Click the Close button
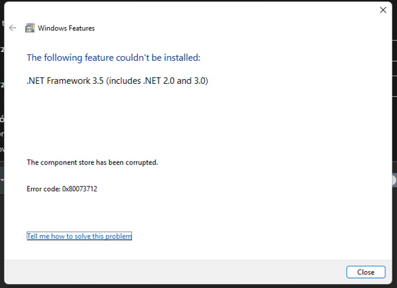Screen dimensions: 397x288 tap(366, 272)
